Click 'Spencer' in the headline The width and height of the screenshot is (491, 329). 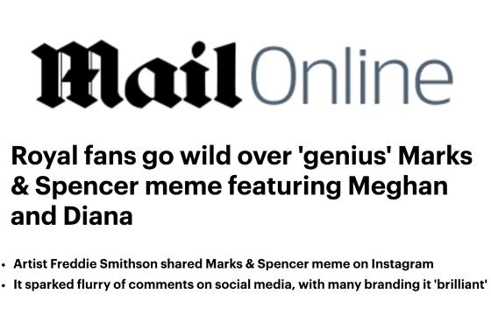(87, 187)
